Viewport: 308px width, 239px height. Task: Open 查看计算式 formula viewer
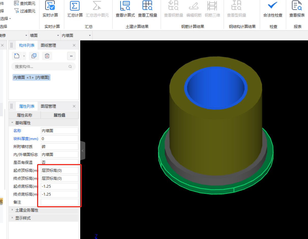click(125, 9)
